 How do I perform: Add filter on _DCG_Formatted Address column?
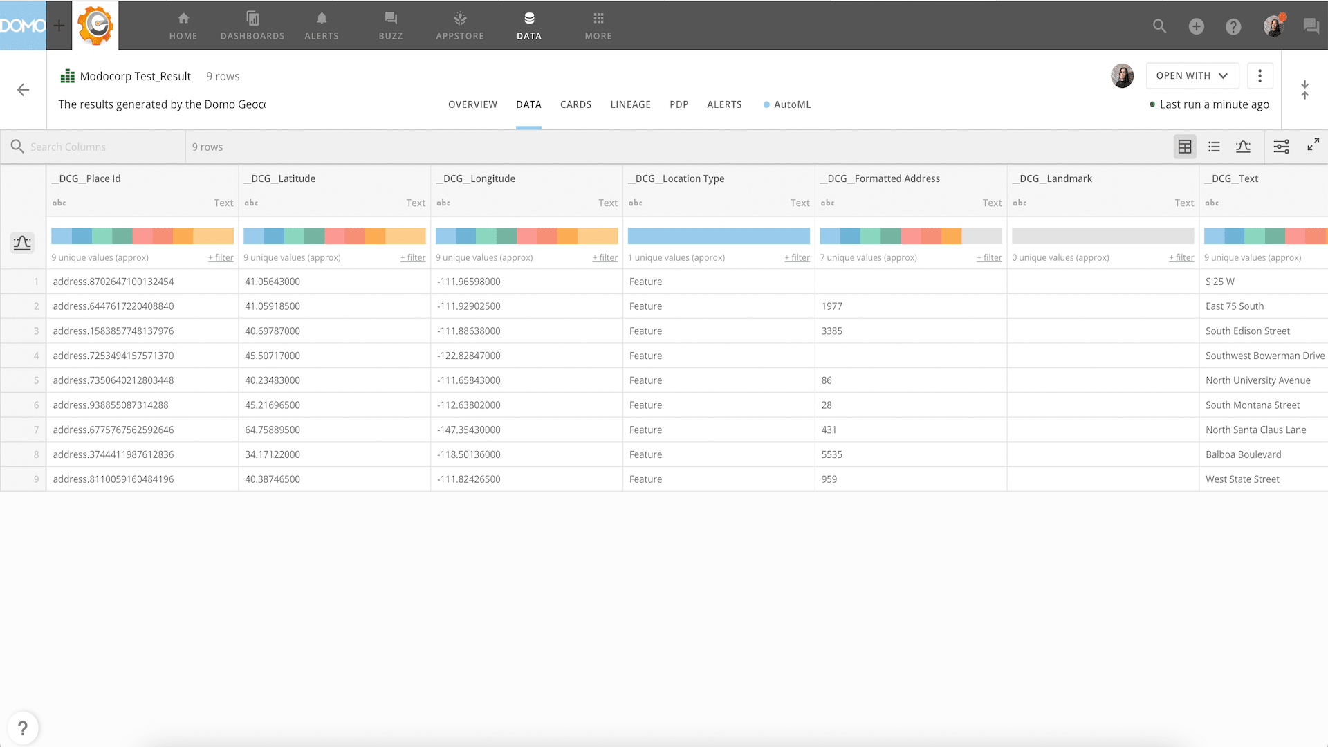pos(989,257)
